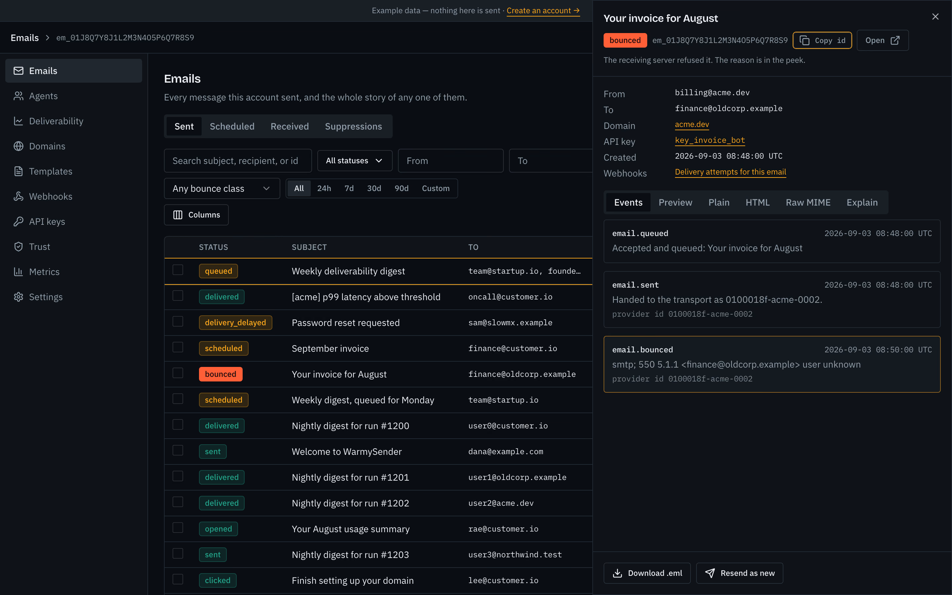Check the Password reset requested row checkbox

click(178, 322)
